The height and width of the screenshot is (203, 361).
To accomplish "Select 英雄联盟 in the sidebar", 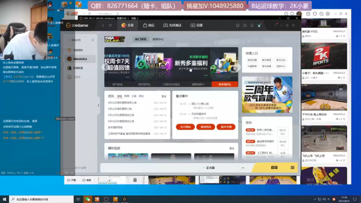I will (x=80, y=68).
